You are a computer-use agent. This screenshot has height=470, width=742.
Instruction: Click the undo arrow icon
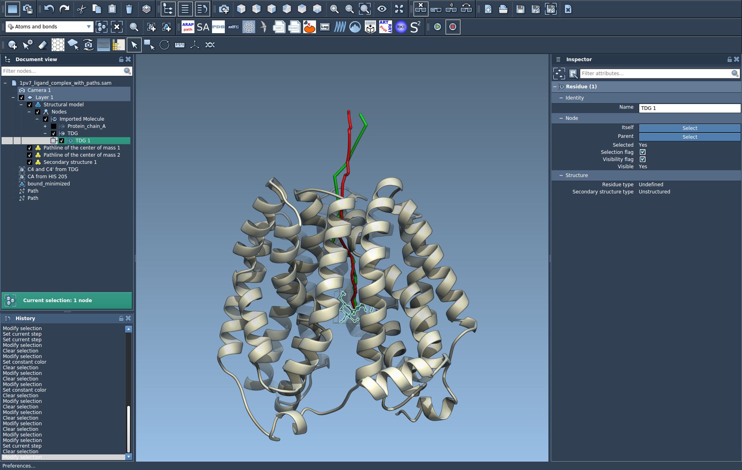49,9
